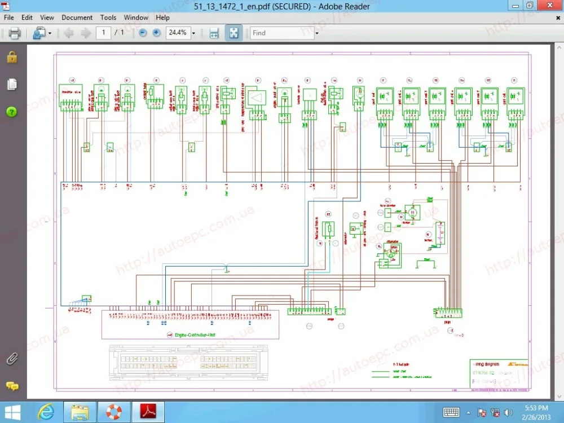Open the Security Settings padlock panel
564x423 pixels.
click(12, 58)
